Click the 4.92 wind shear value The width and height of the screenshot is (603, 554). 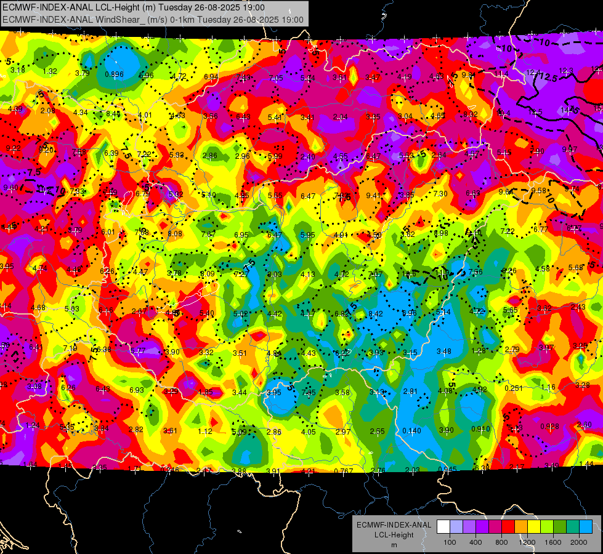pos(480,389)
